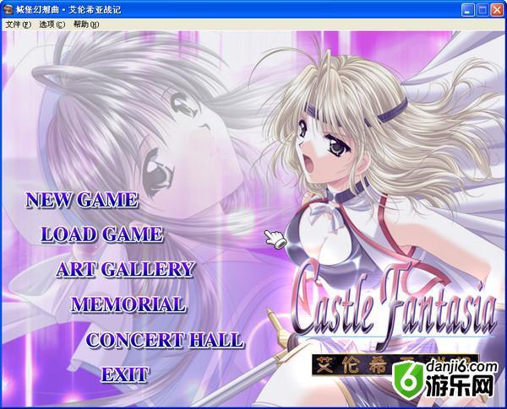Open the LOAD GAME screen
Screen dimensions: 507x409
click(x=101, y=234)
